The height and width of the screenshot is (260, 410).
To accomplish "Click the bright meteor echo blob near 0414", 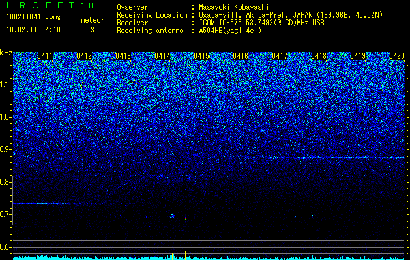I will (172, 216).
